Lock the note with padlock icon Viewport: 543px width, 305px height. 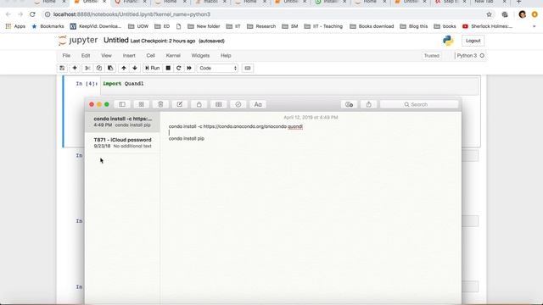199,104
